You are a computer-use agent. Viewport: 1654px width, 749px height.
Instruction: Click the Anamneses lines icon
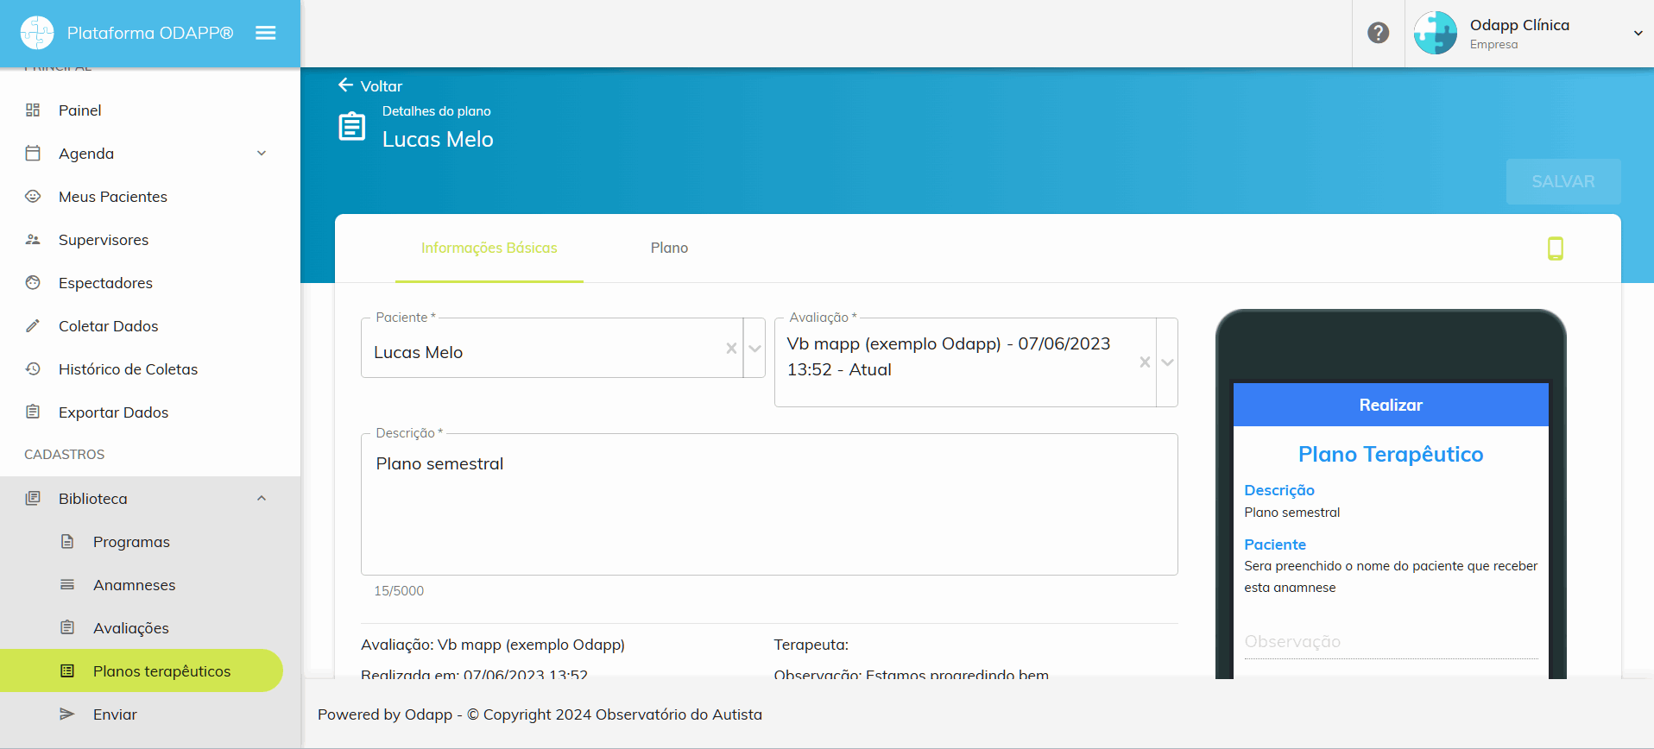point(67,584)
